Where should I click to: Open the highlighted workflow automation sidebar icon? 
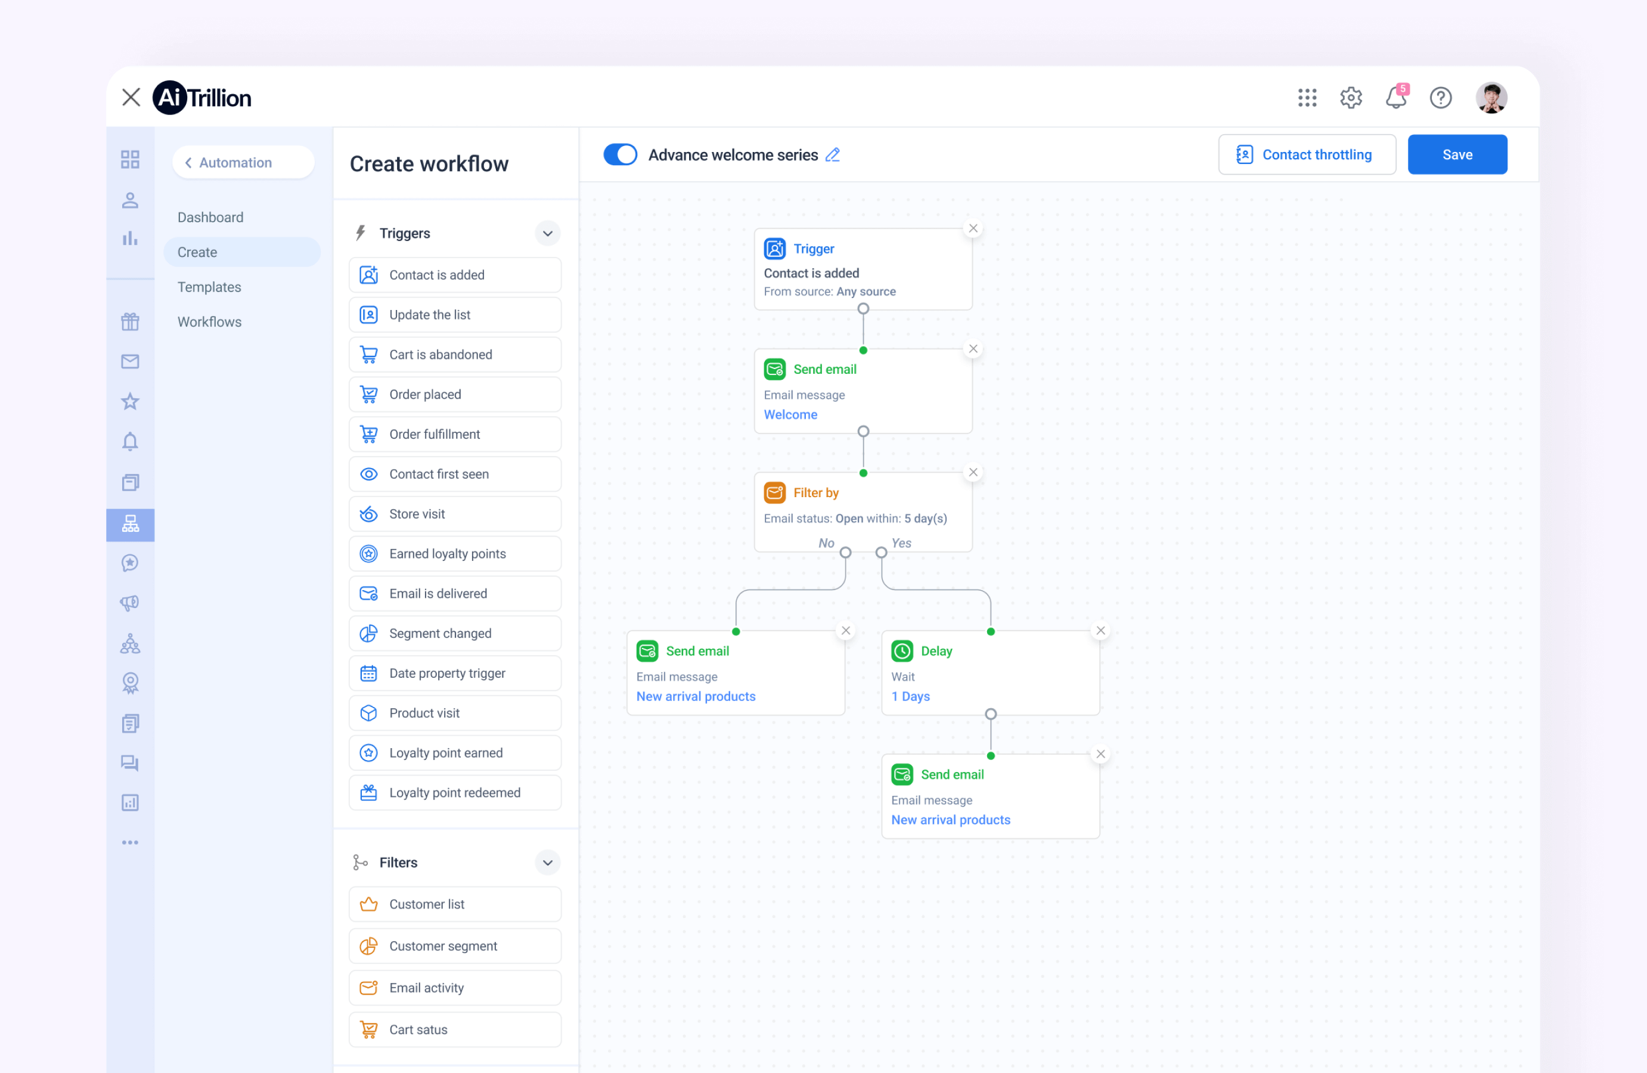130,524
